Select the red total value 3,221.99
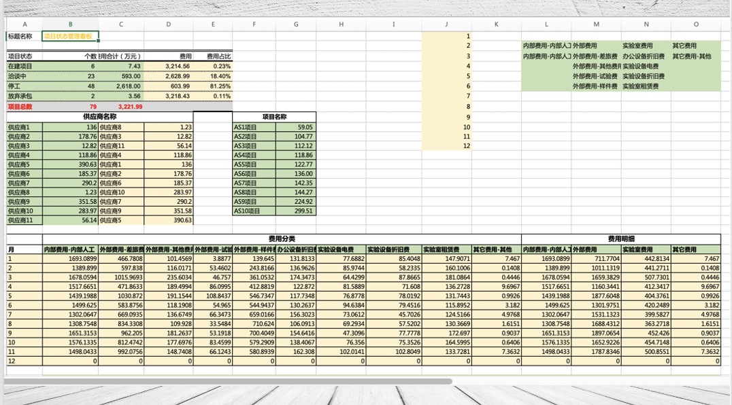The image size is (732, 405). pyautogui.click(x=129, y=107)
